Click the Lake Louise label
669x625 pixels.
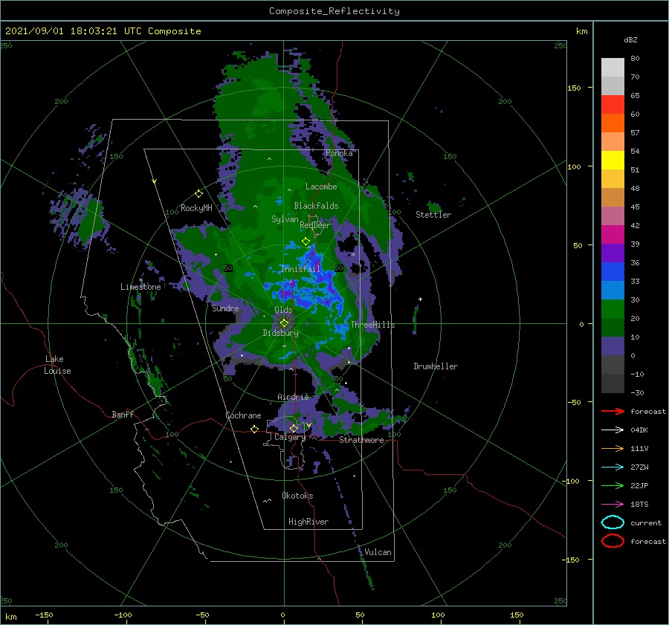click(57, 365)
